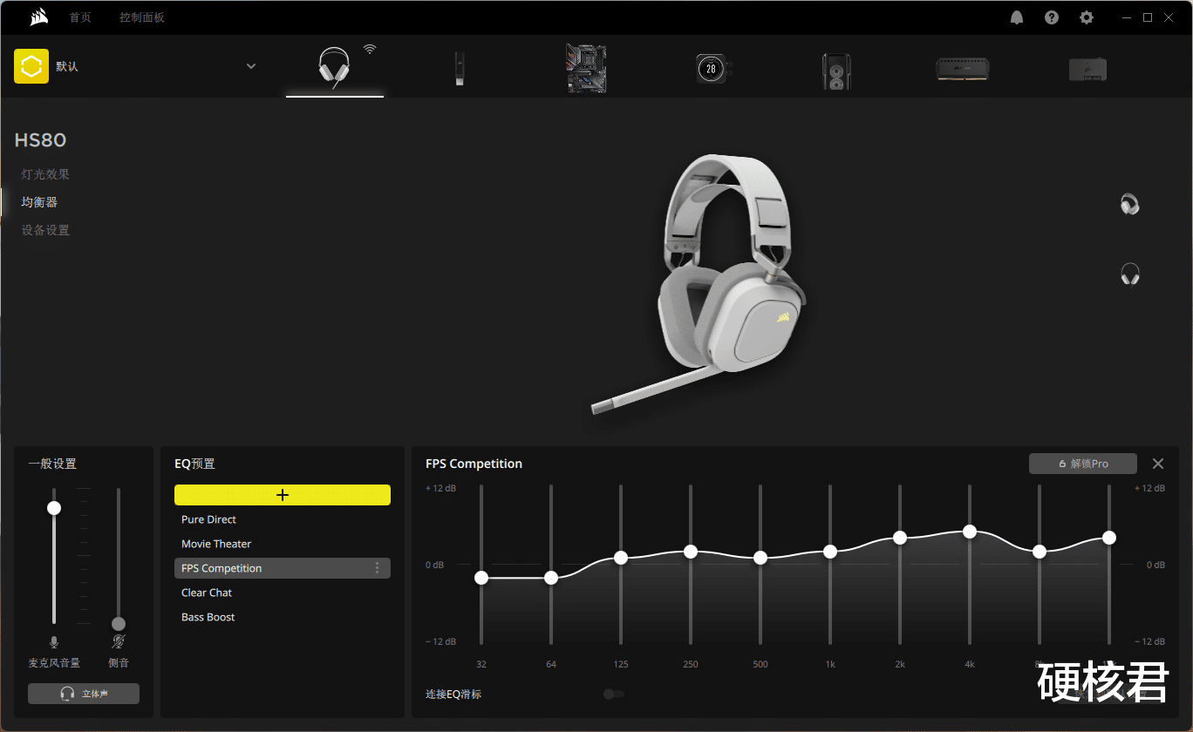Add a new EQ preset
The height and width of the screenshot is (732, 1193).
283,495
